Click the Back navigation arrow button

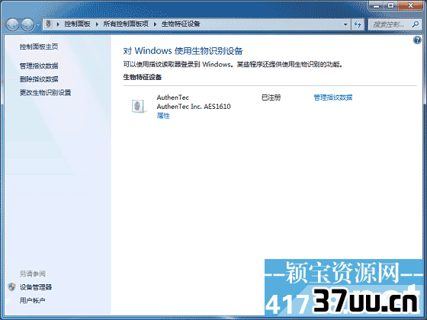click(x=12, y=24)
